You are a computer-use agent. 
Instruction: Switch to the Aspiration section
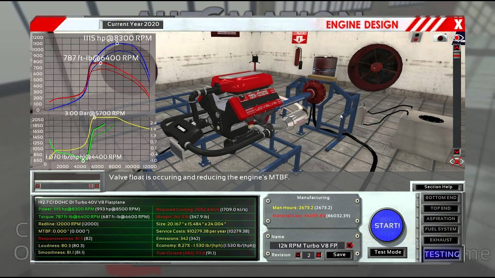(441, 219)
